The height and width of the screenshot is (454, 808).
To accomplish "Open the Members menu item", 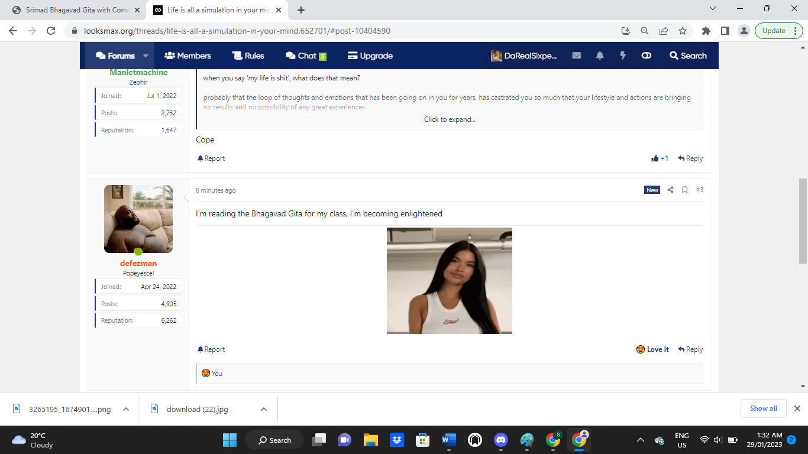I will click(188, 56).
